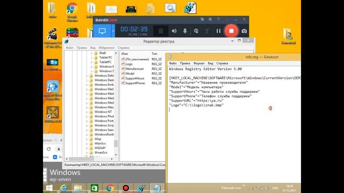
Task: Click the Logo value icon in Registry Editor
Action: (x=123, y=64)
